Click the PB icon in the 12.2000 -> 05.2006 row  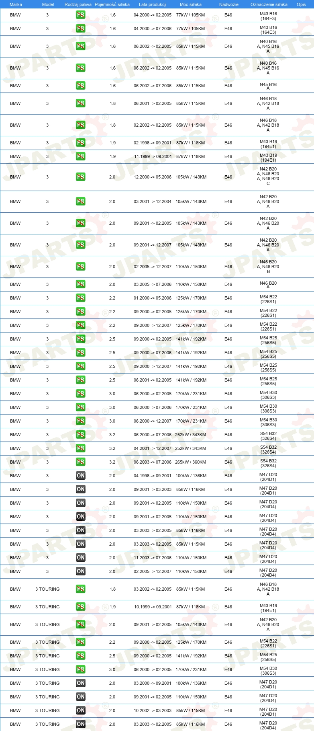pos(81,177)
